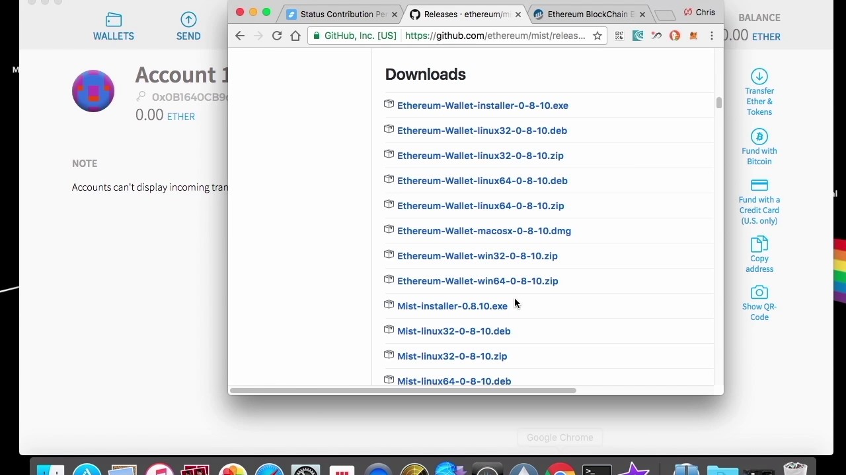The height and width of the screenshot is (475, 846).
Task: Click the vertical scrollbar of the GitHub page
Action: (718, 103)
